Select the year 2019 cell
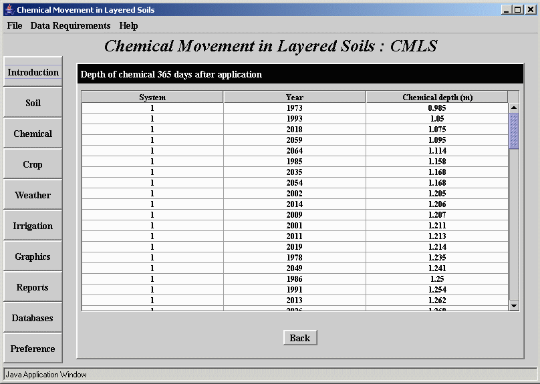Screen dimensions: 540x384 295,246
